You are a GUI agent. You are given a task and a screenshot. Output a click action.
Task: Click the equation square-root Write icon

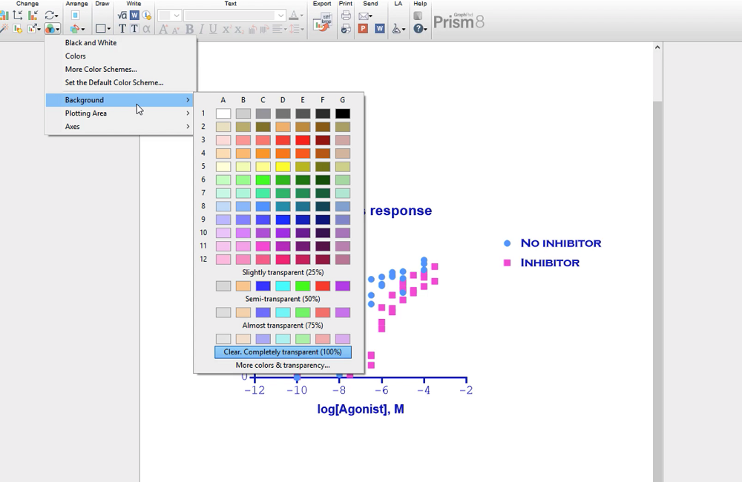[x=122, y=15]
